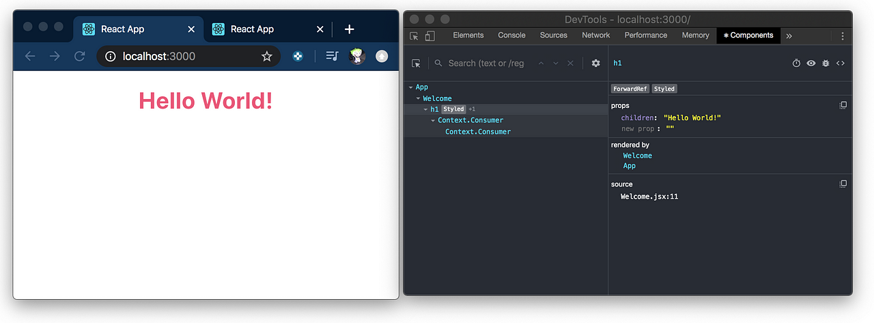The height and width of the screenshot is (323, 874).
Task: Open the media control playlist icon
Action: click(332, 56)
